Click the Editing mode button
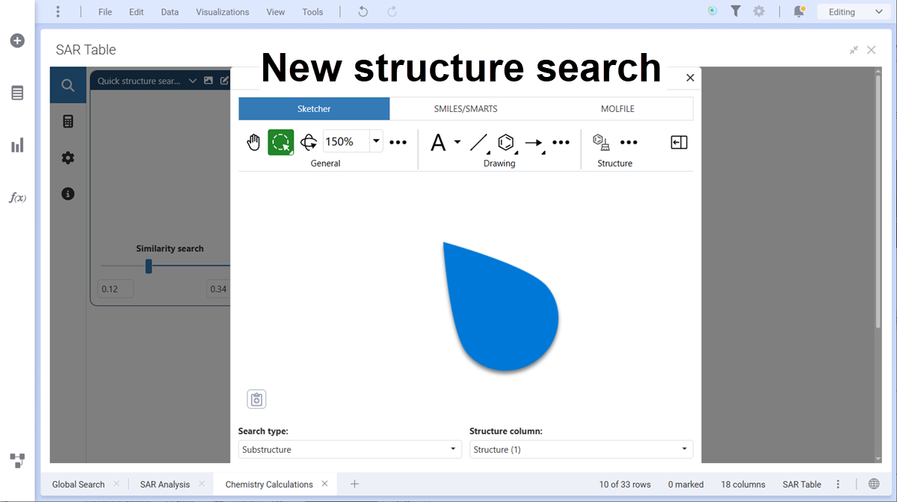The width and height of the screenshot is (897, 502). pos(851,12)
